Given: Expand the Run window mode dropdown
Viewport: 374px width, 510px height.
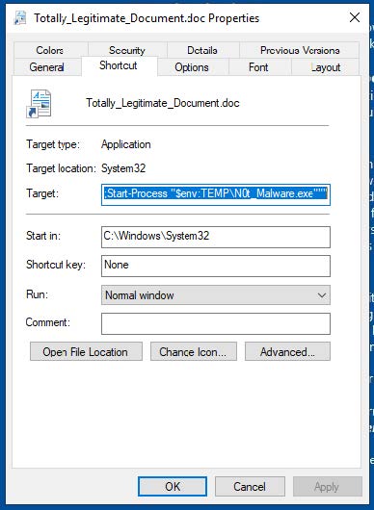Looking at the screenshot, I should click(x=216, y=295).
